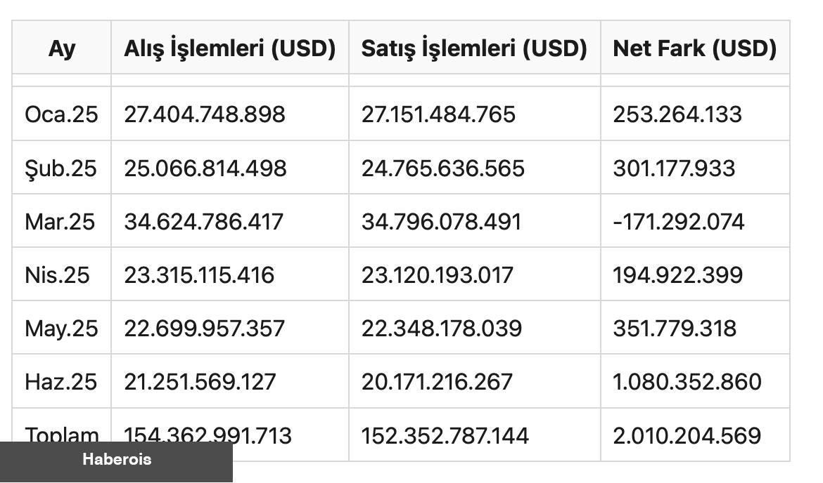Click the Haberois watermark label
Viewport: 823px width, 483px height.
pyautogui.click(x=117, y=460)
